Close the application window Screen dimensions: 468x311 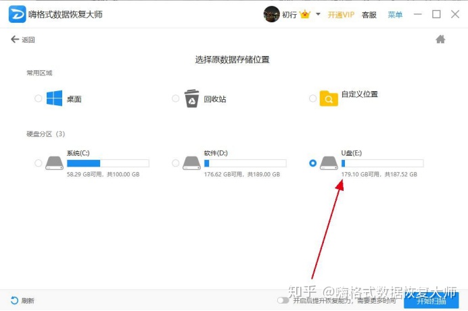(x=455, y=14)
